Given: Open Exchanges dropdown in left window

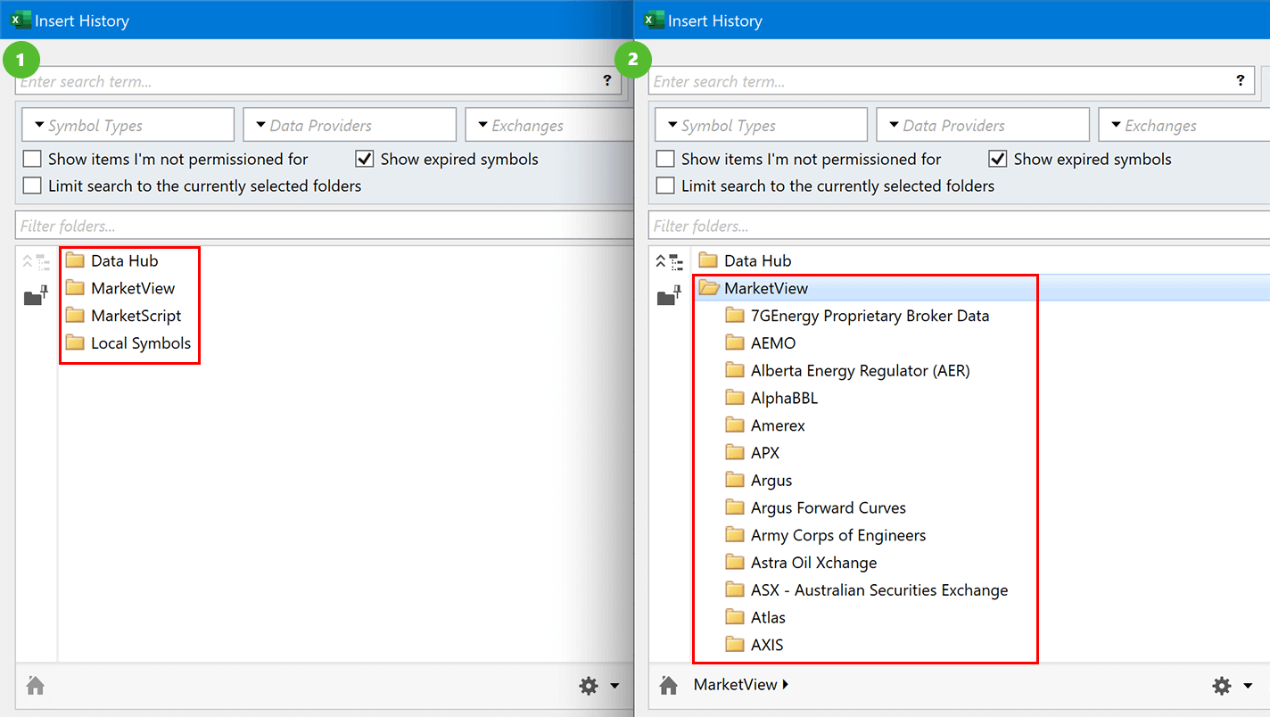Looking at the screenshot, I should click(x=549, y=125).
